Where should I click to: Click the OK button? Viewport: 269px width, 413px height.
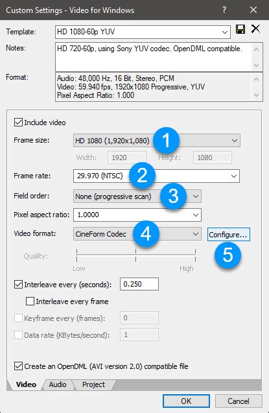[x=186, y=401]
